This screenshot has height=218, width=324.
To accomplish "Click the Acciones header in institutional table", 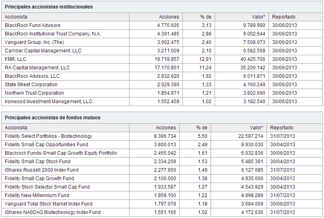I will [x=169, y=17].
